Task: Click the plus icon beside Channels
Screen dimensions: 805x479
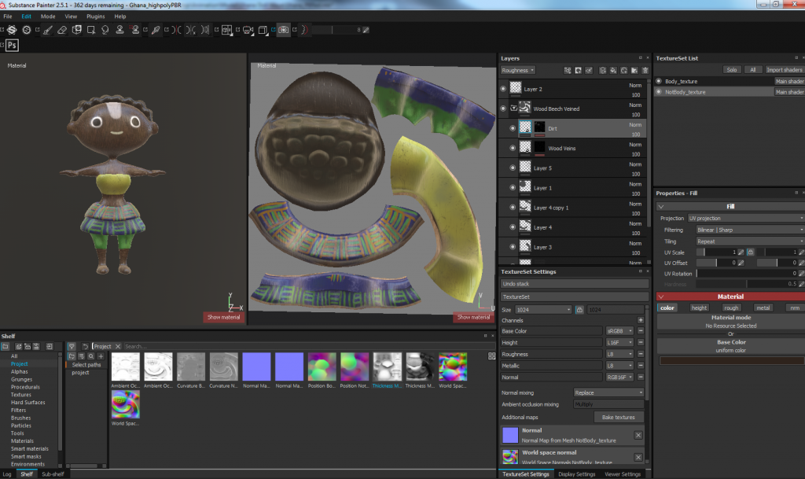Action: [641, 320]
